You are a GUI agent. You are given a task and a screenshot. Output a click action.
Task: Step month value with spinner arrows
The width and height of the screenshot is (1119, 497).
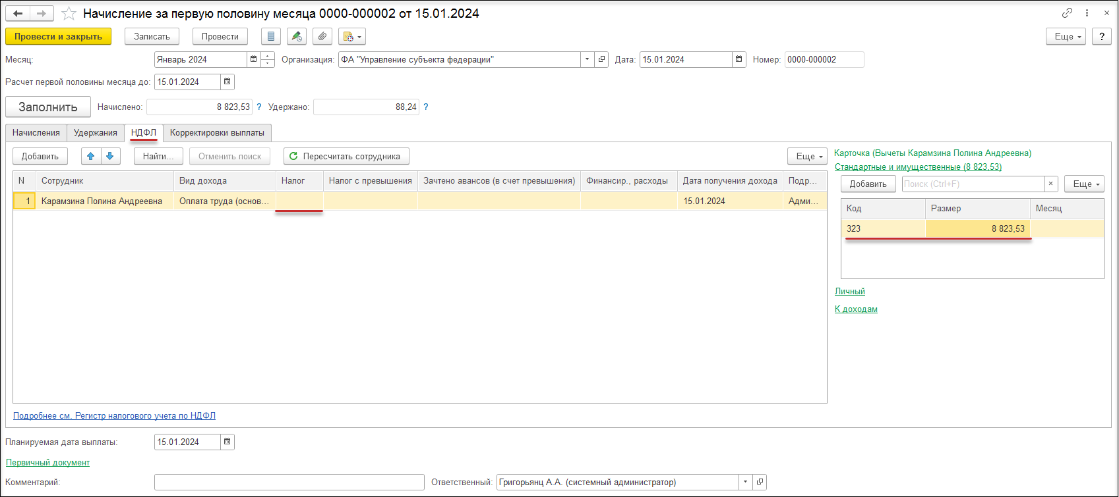(268, 59)
